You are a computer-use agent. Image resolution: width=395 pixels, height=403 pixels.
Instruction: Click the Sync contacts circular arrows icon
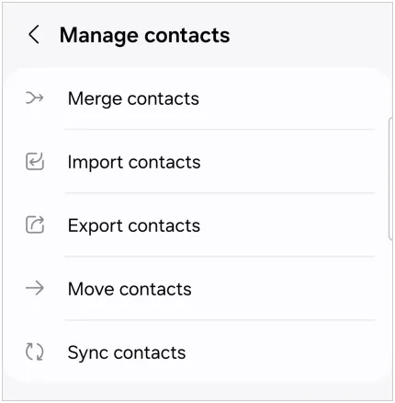tap(35, 351)
